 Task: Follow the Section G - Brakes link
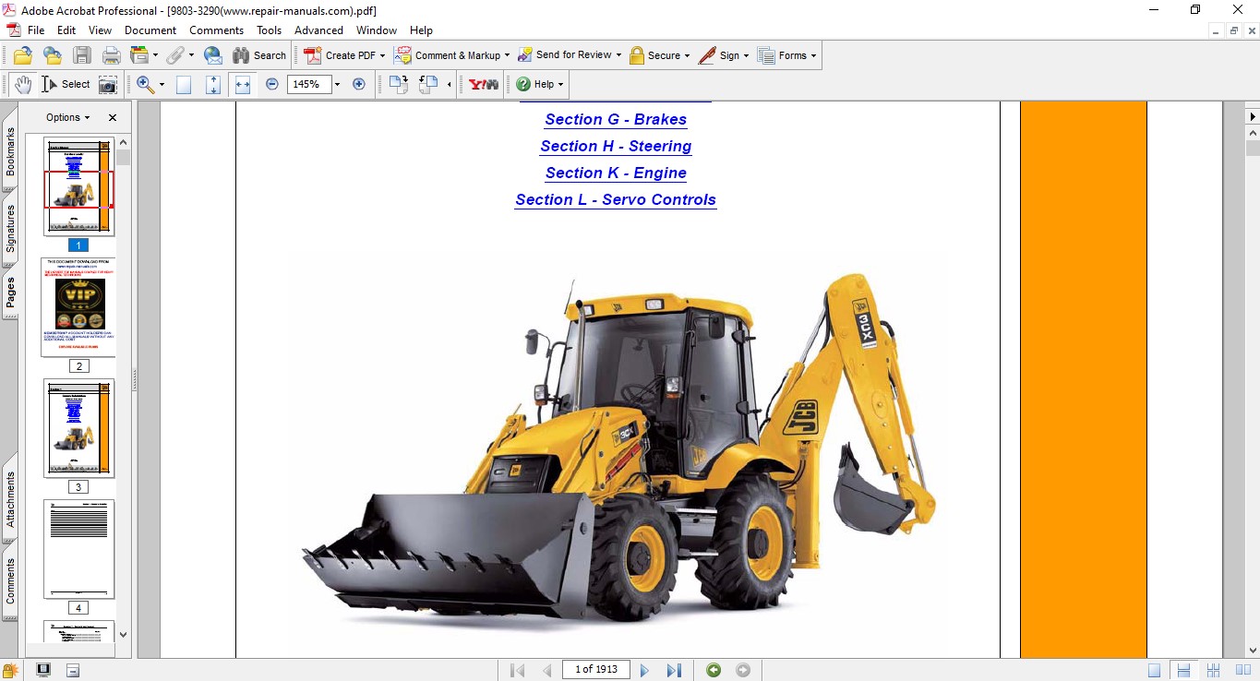click(616, 119)
